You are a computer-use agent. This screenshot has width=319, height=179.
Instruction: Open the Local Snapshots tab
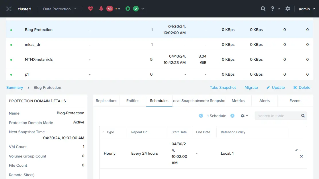click(185, 101)
